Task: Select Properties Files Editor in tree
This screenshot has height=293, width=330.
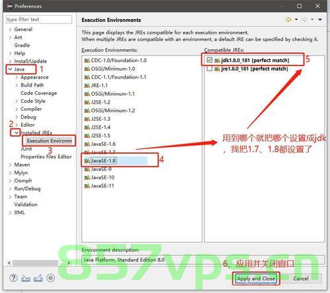Action: pyautogui.click(x=46, y=156)
